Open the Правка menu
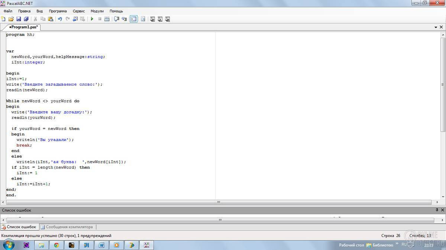The width and height of the screenshot is (446, 250). pyautogui.click(x=24, y=11)
